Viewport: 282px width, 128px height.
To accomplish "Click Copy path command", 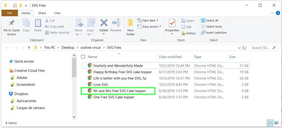I will [54, 26].
